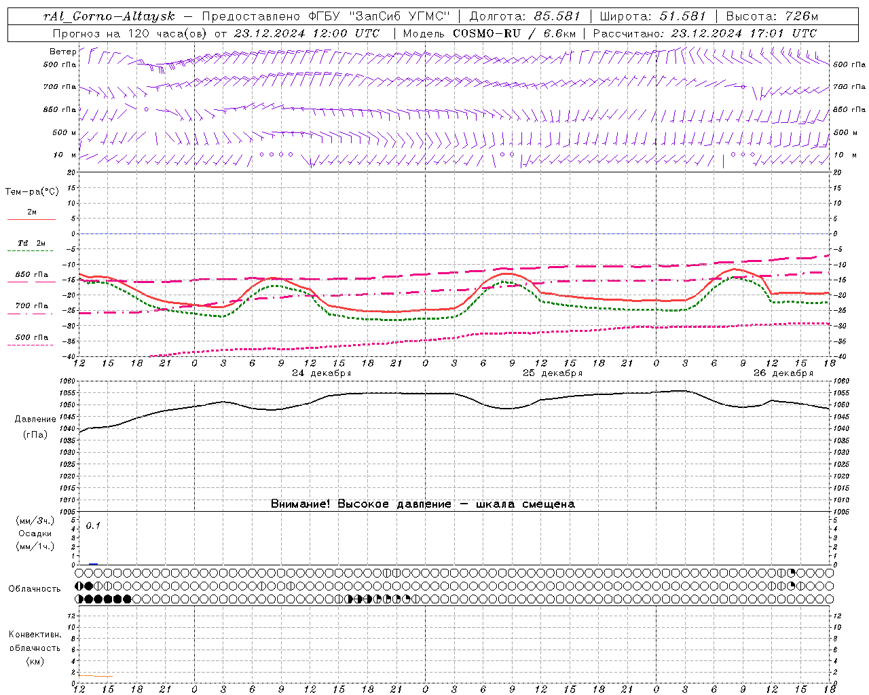Click the Рассчитано: 23.12.2024 17:01 UTC text
This screenshot has height=695, width=869.
pos(705,33)
